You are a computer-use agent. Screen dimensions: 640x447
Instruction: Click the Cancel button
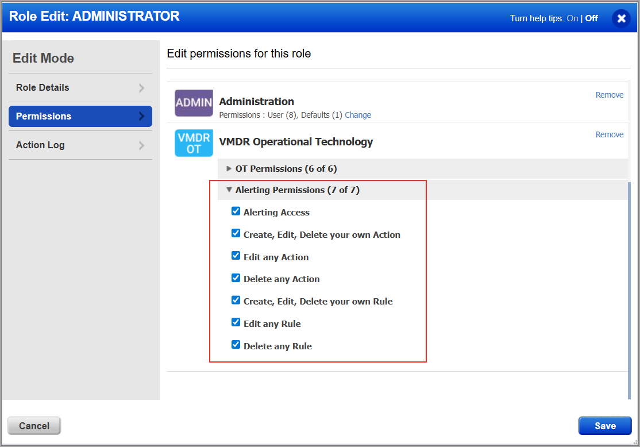tap(34, 426)
